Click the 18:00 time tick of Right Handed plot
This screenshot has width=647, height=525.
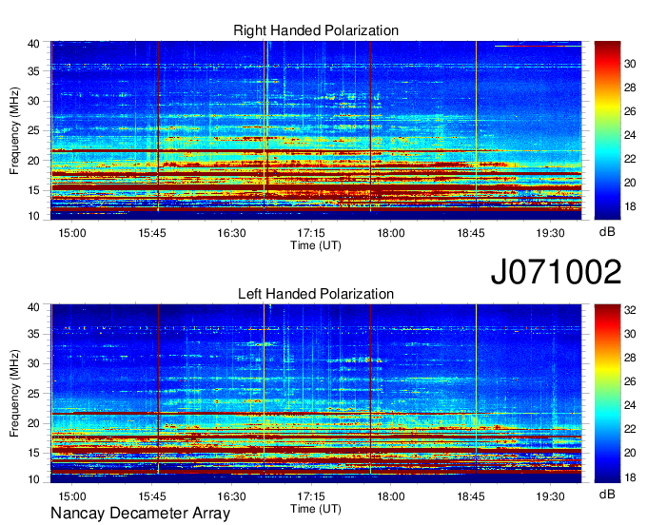point(391,233)
